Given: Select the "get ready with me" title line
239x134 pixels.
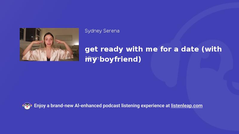Looking at the screenshot, I should tap(153, 49).
